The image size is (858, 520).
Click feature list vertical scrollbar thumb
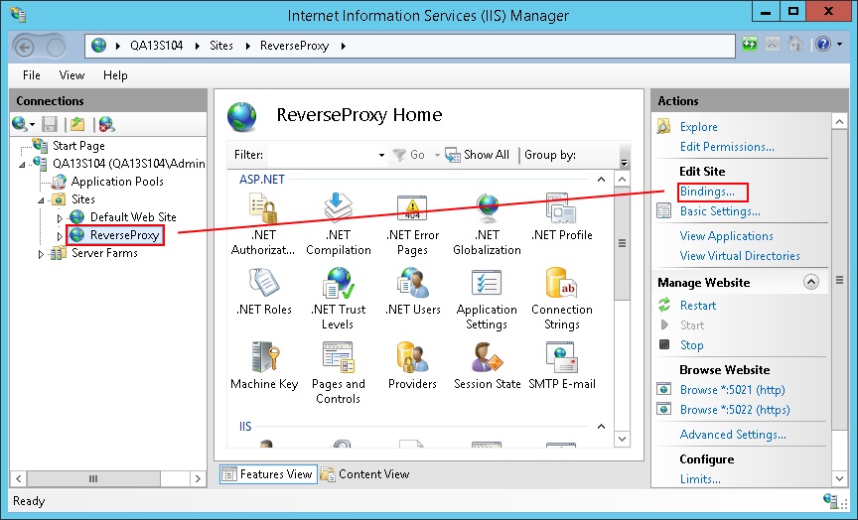[x=622, y=244]
